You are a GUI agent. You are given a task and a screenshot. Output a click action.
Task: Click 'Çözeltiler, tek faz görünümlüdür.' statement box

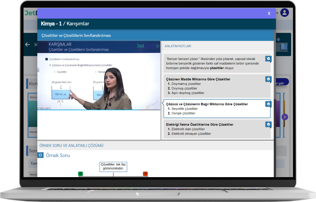point(113,167)
